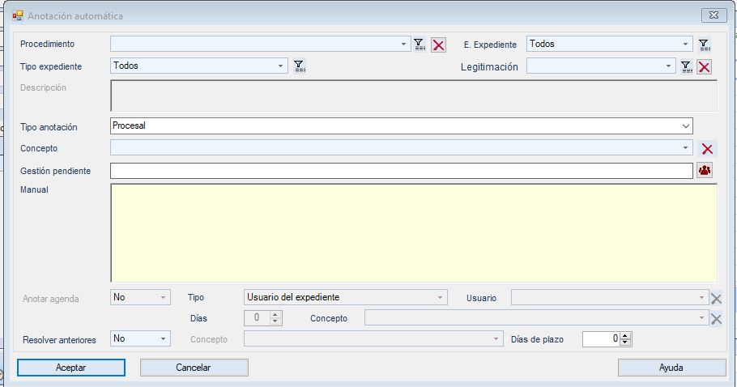Viewport: 737px width, 387px height.
Task: Click inside the yellow Manual text area
Action: click(x=413, y=233)
